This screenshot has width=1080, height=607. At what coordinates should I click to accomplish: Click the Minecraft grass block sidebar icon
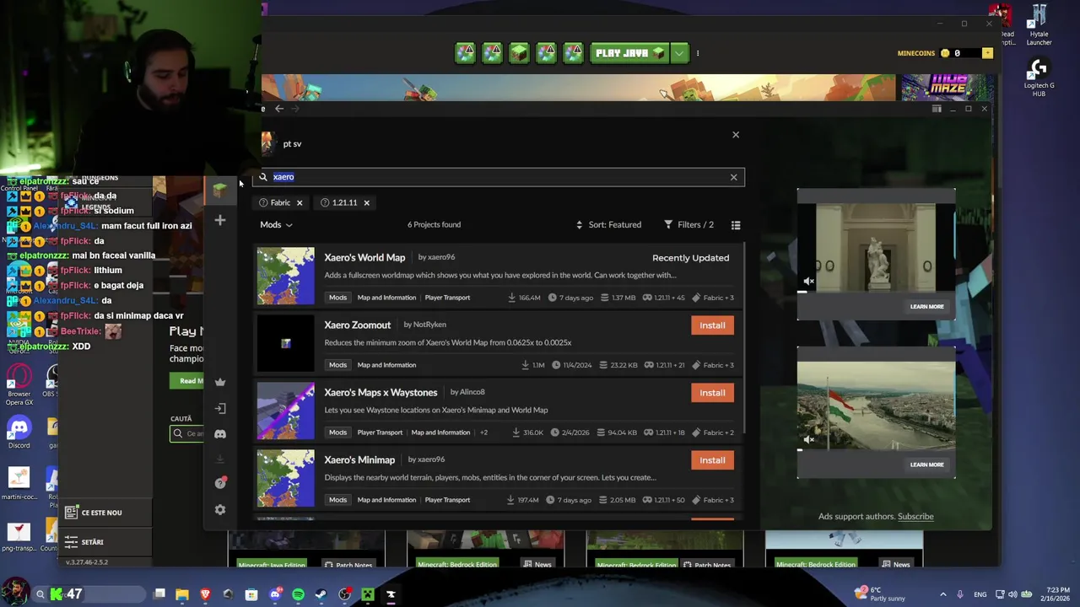click(x=219, y=190)
